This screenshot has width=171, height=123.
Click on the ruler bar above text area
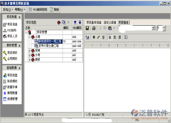[x=127, y=45]
